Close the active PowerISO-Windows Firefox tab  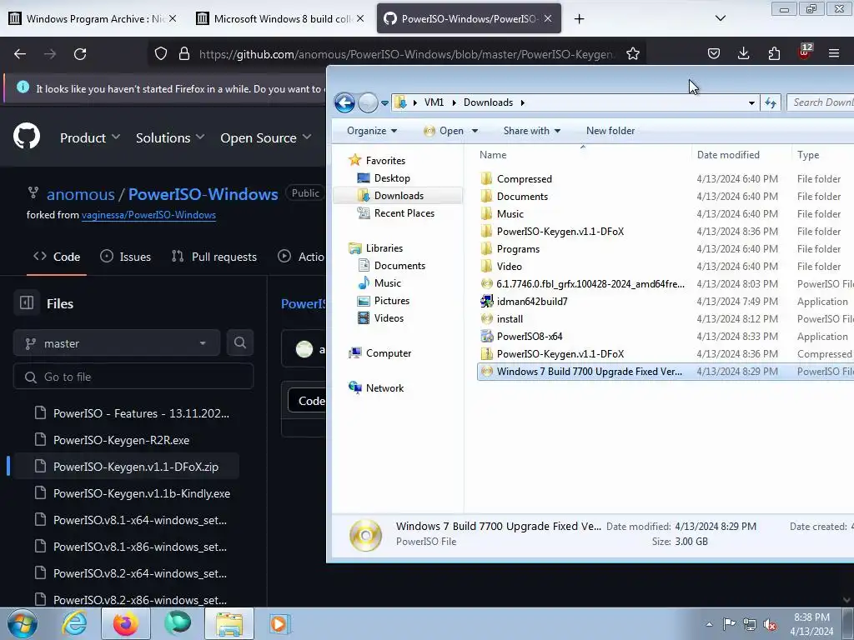548,18
